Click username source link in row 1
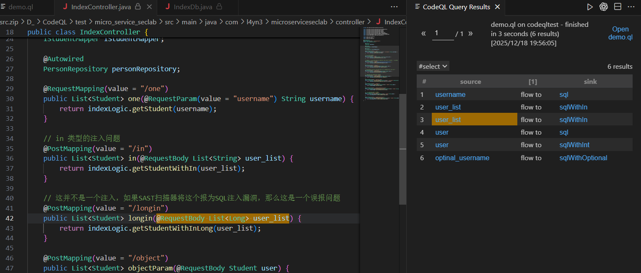 tap(450, 95)
